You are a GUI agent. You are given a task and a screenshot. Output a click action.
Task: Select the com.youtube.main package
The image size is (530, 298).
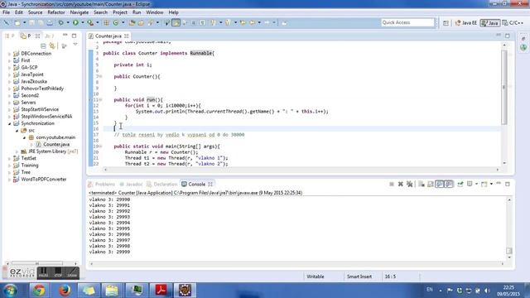tap(52, 137)
